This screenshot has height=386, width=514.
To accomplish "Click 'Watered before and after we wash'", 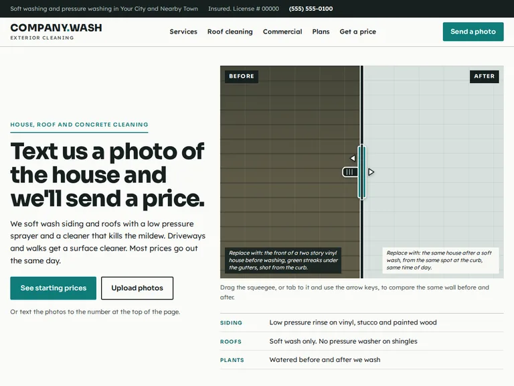I will pyautogui.click(x=325, y=360).
